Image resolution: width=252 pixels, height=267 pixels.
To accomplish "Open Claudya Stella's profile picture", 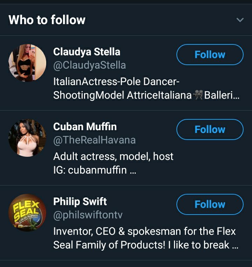I will (x=27, y=63).
